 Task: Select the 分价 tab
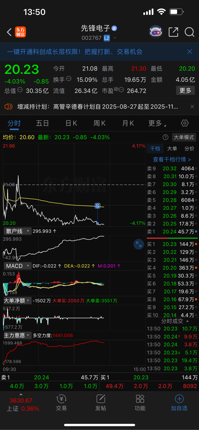[x=189, y=149]
